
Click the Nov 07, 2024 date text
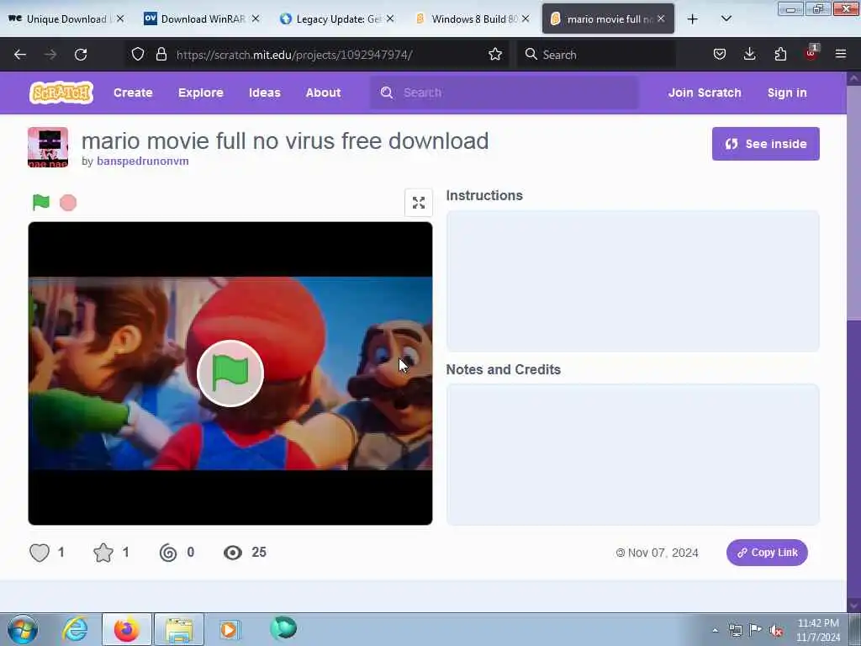(663, 553)
